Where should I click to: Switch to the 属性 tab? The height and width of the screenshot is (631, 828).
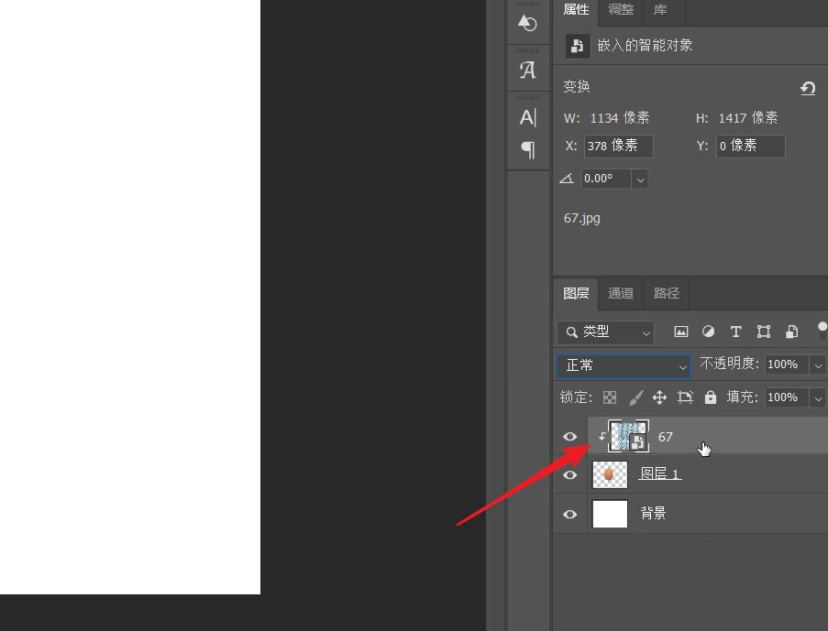pyautogui.click(x=576, y=9)
